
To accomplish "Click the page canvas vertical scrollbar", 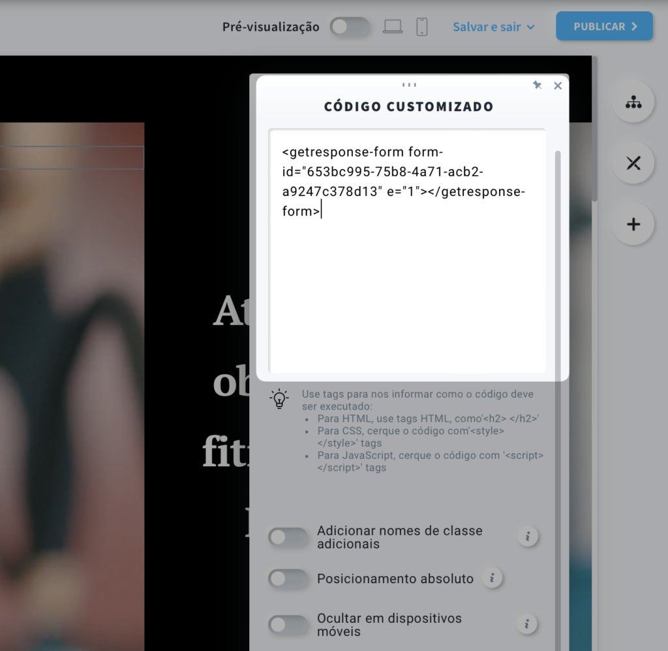I will (595, 128).
